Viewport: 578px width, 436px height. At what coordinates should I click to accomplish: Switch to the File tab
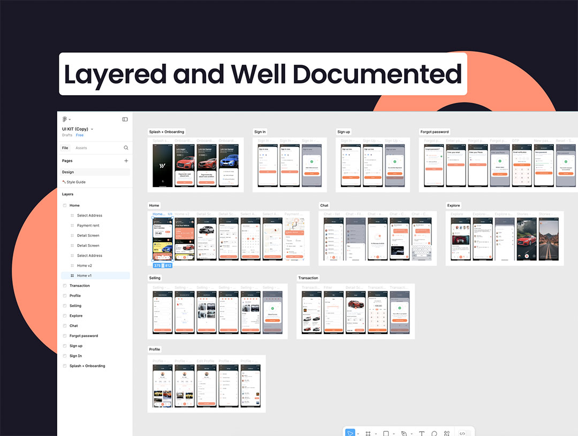coord(65,148)
